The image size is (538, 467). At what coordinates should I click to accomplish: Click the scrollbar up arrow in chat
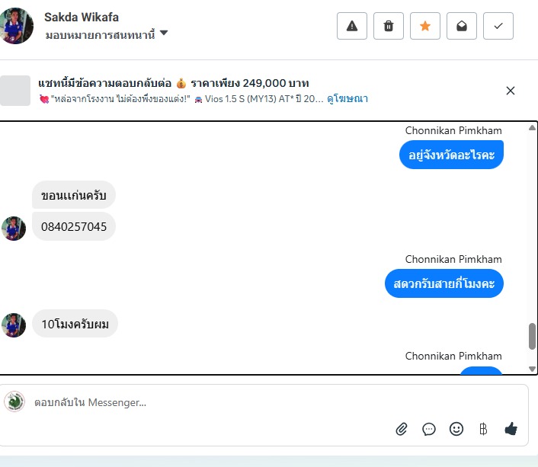pos(532,128)
